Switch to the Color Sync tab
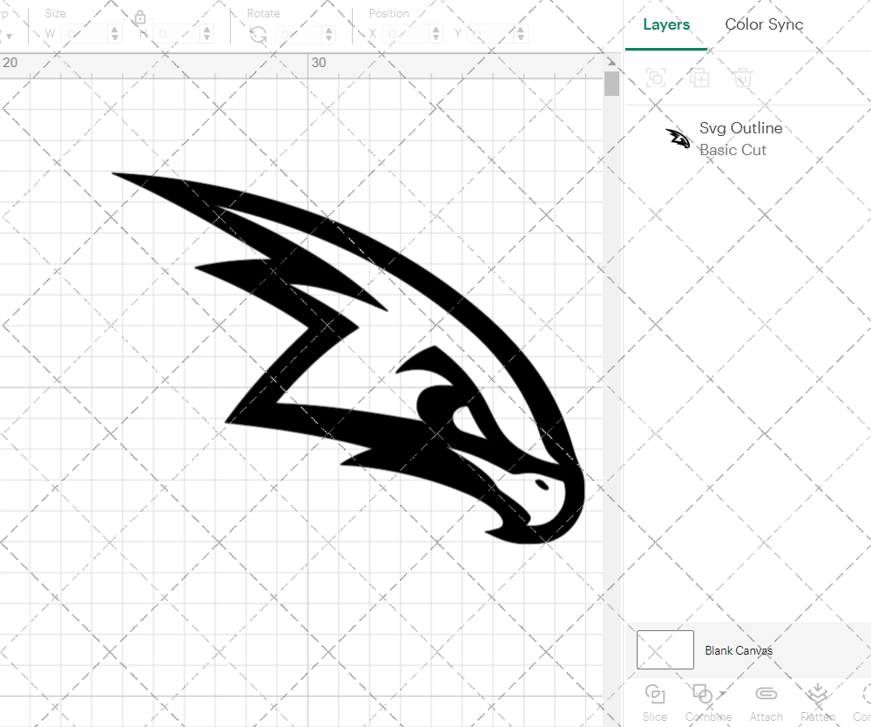The width and height of the screenshot is (871, 727). pos(764,24)
